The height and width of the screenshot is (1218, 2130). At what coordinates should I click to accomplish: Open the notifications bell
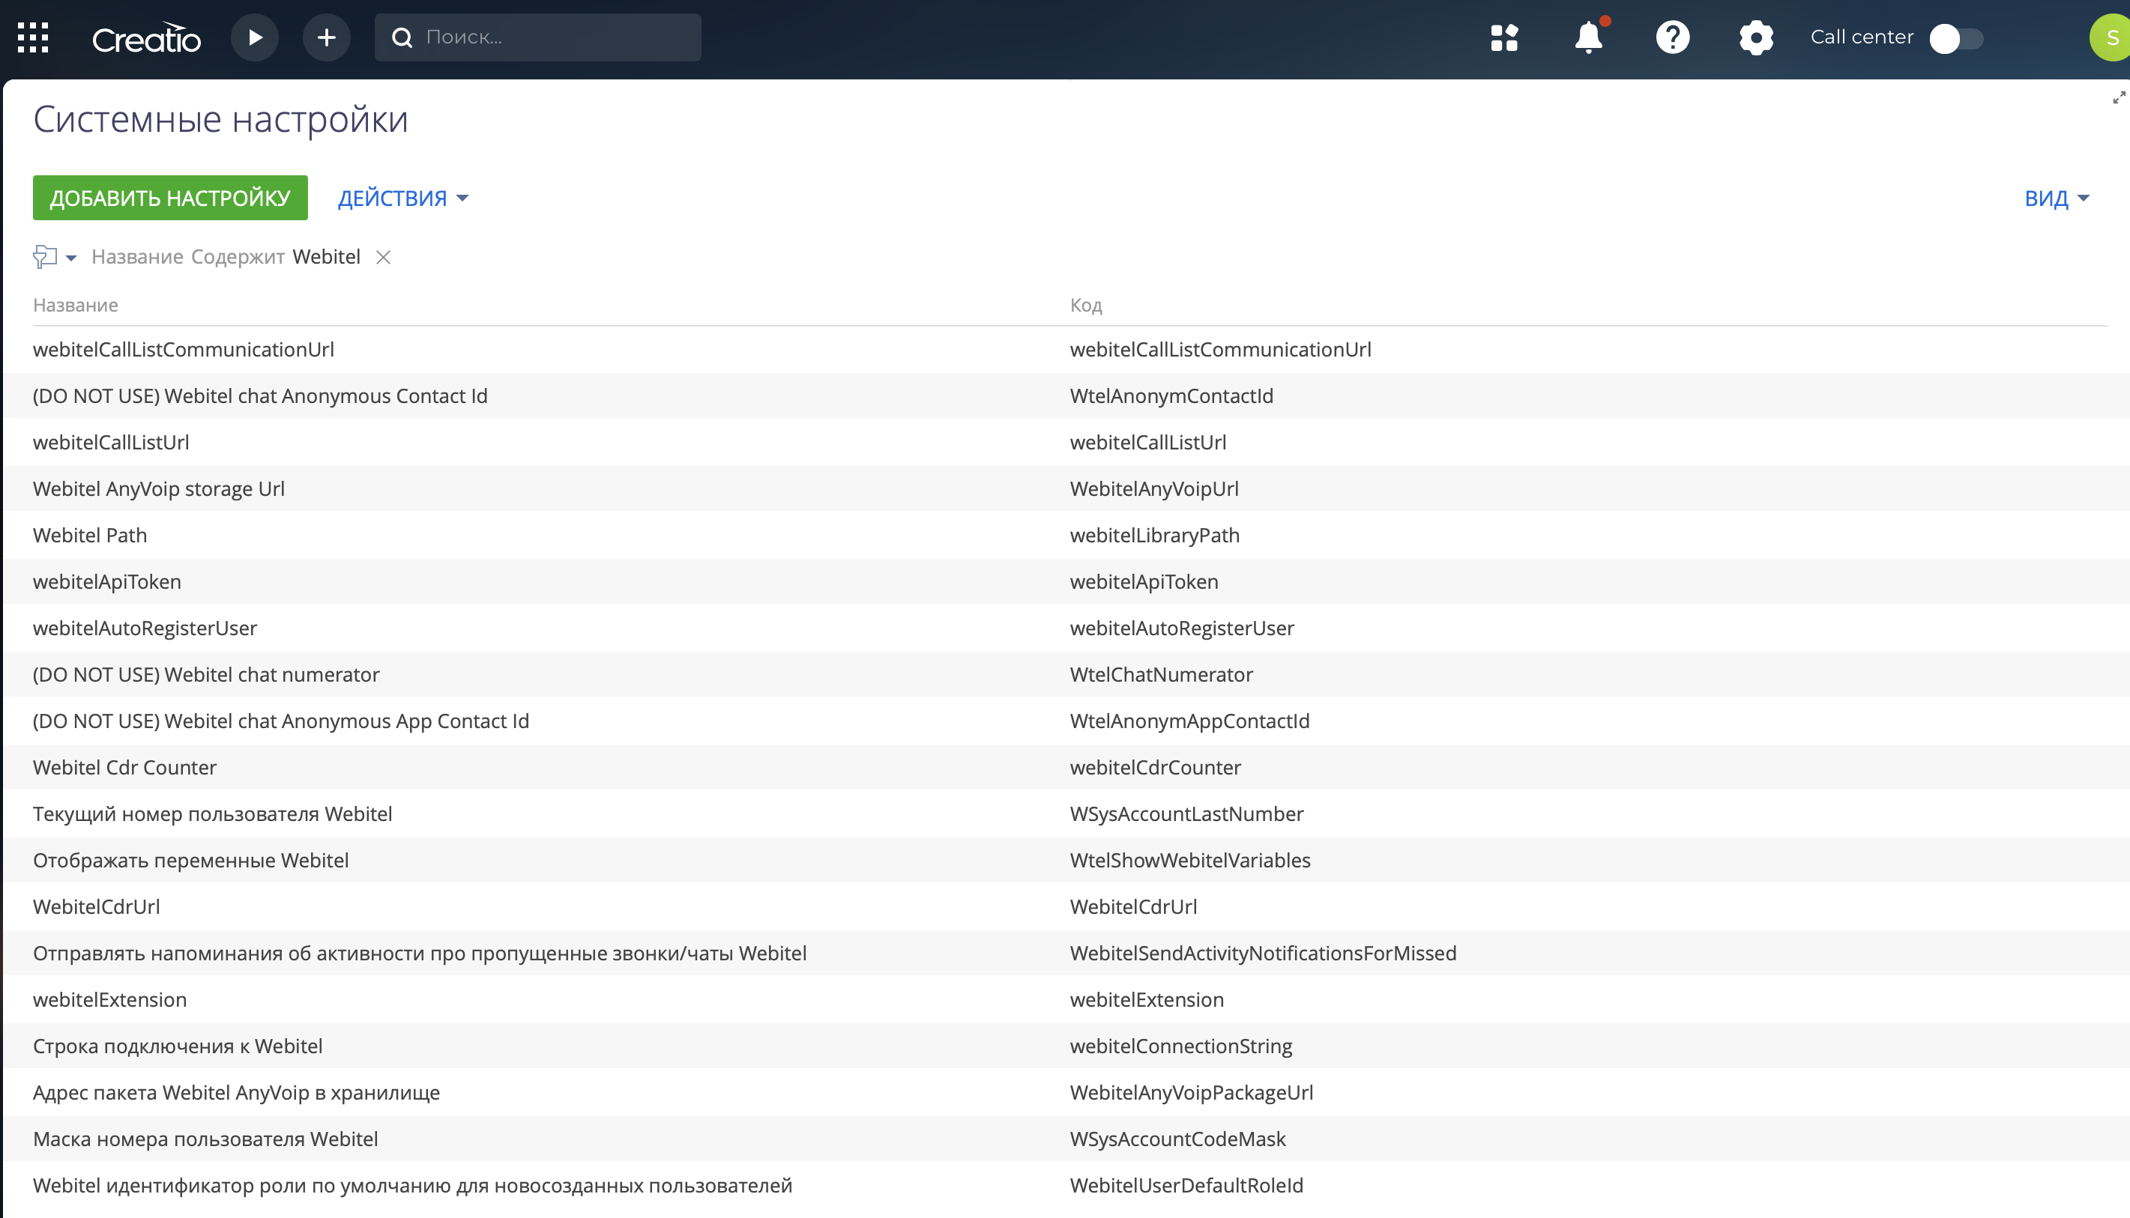pos(1588,37)
